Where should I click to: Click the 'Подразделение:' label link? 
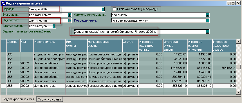[x=85, y=20]
